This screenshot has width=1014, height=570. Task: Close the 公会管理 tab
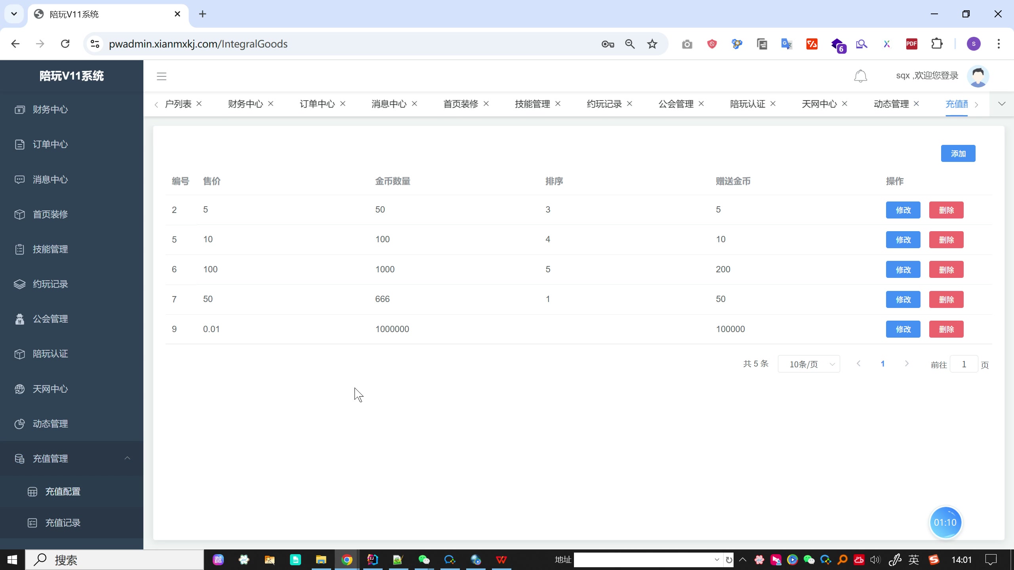point(701,103)
